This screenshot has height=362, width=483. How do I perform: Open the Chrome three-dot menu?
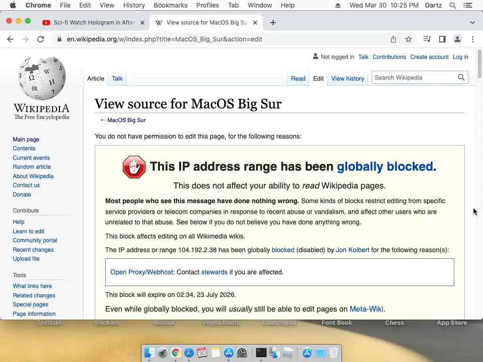pos(473,39)
